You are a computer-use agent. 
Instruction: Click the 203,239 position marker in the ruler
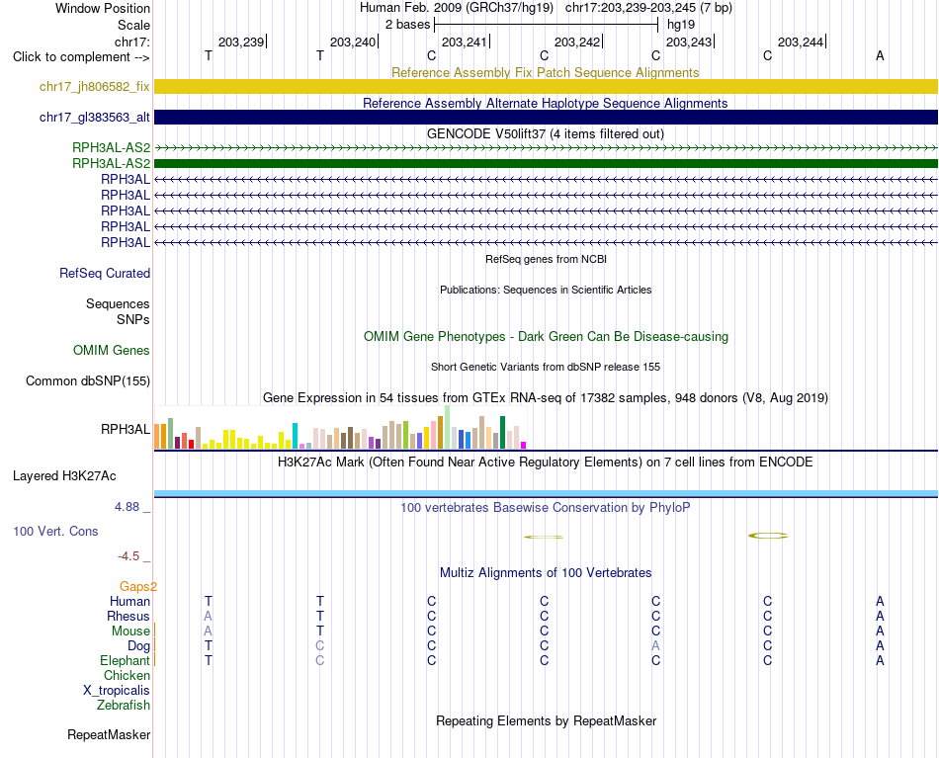242,42
